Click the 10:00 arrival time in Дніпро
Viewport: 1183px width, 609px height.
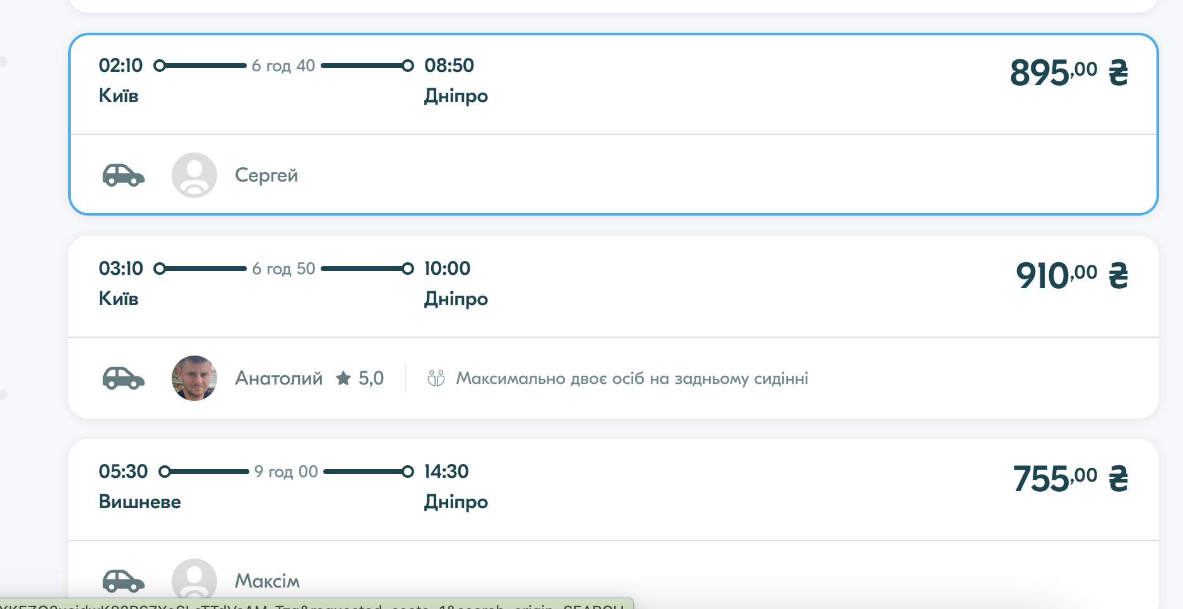tap(447, 269)
